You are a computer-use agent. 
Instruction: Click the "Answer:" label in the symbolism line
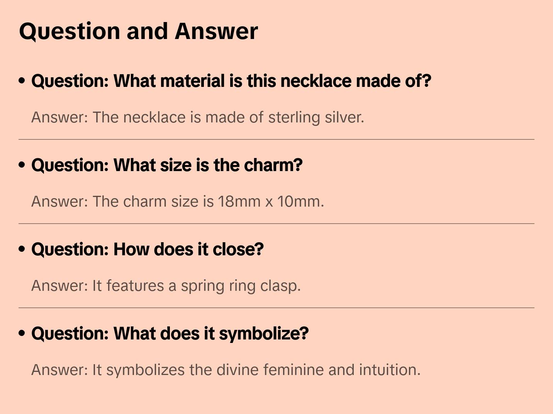(60, 370)
